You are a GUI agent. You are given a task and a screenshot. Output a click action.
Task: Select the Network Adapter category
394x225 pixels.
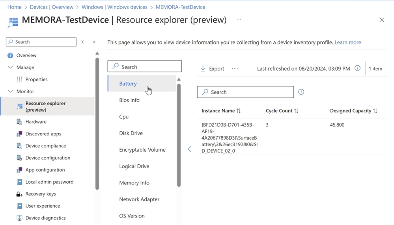pos(142,199)
